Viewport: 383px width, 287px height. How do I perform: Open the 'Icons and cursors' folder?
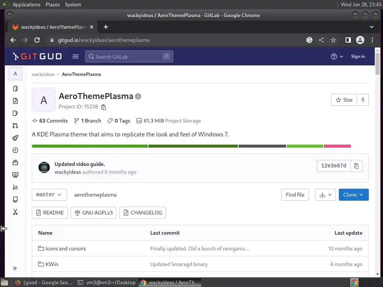click(66, 249)
